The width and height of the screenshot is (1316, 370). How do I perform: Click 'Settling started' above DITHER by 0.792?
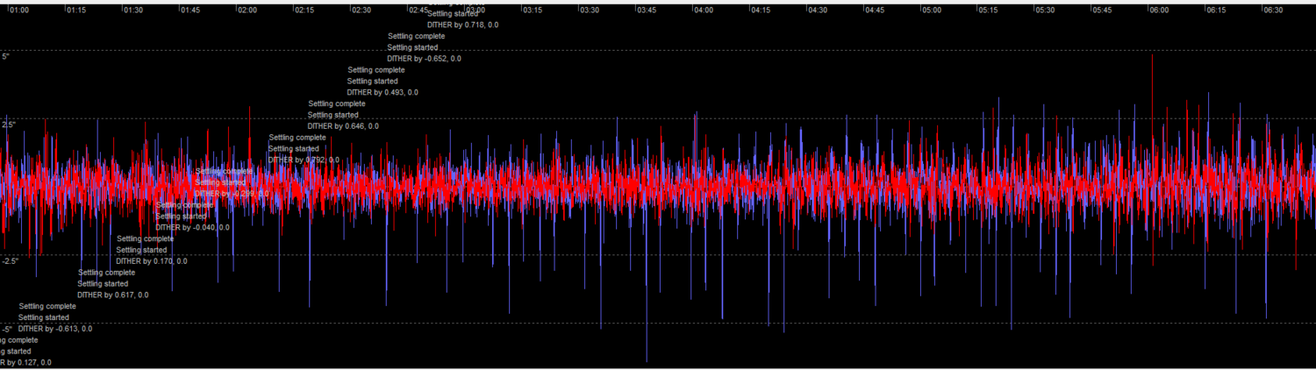click(x=294, y=149)
